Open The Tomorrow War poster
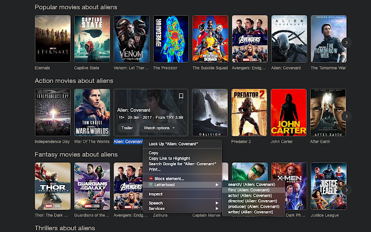 (x=329, y=39)
